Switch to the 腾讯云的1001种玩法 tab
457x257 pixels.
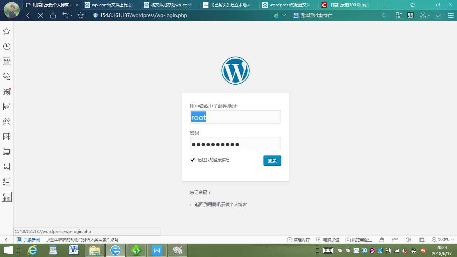point(348,5)
